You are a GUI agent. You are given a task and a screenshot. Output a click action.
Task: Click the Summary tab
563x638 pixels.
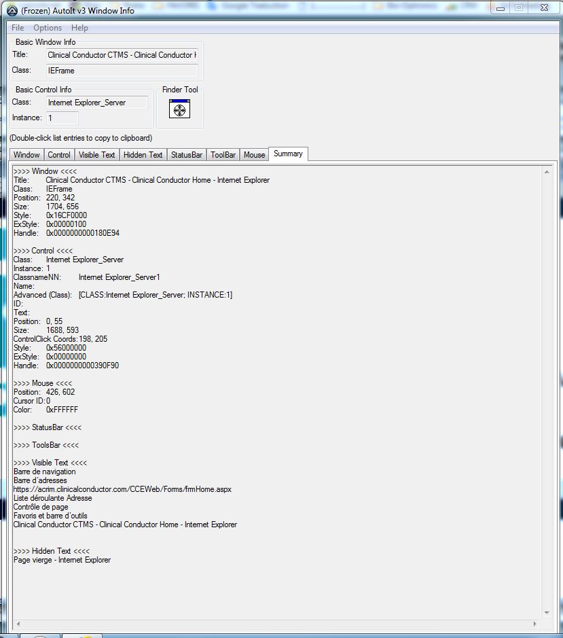point(288,154)
